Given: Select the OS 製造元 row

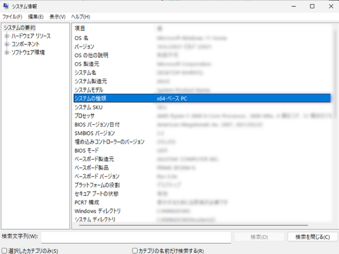Looking at the screenshot, I should (202, 64).
